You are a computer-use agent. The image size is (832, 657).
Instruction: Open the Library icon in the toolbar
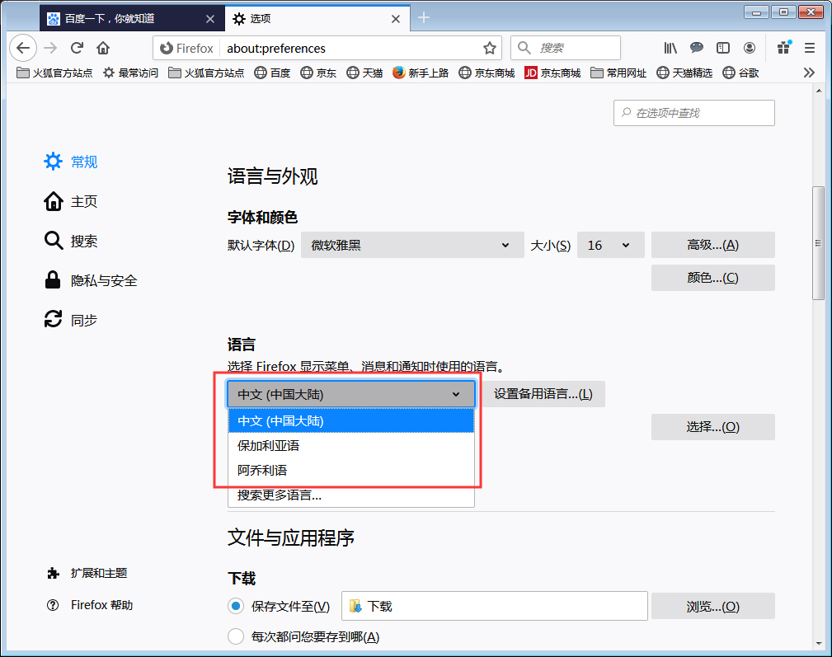pos(670,48)
